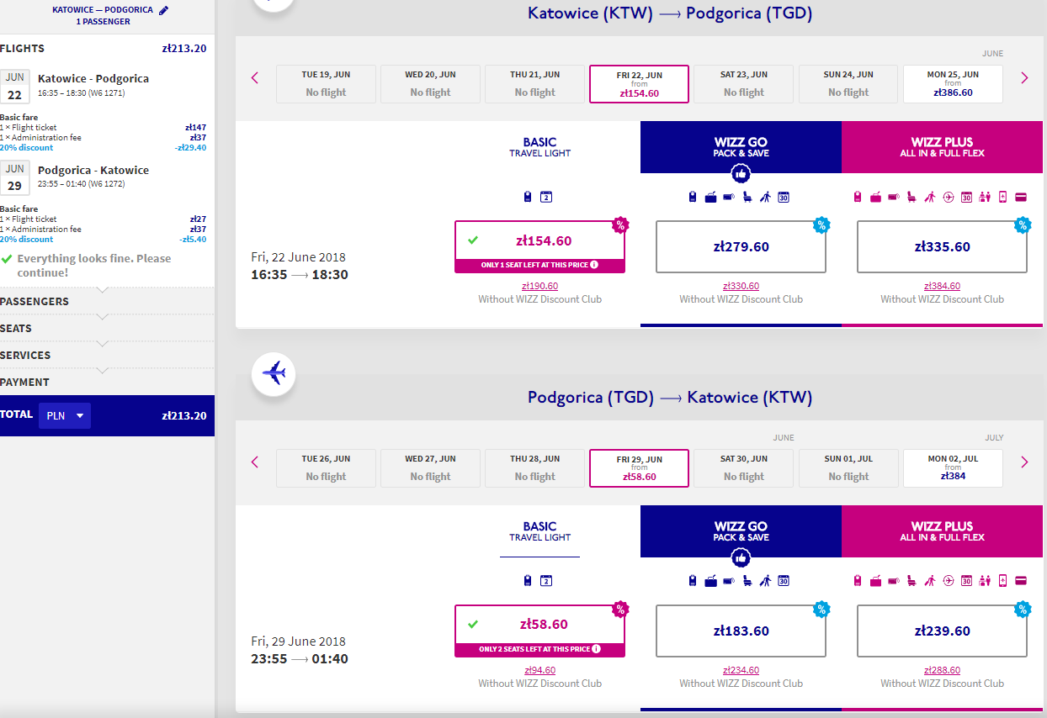
Task: Click the outbound WIZZ Go trolley bag icon
Action: [710, 198]
